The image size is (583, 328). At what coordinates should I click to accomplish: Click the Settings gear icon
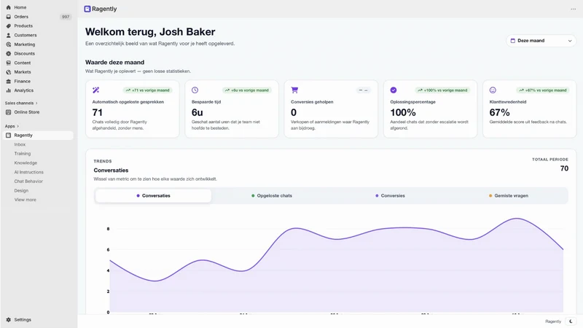(x=9, y=320)
